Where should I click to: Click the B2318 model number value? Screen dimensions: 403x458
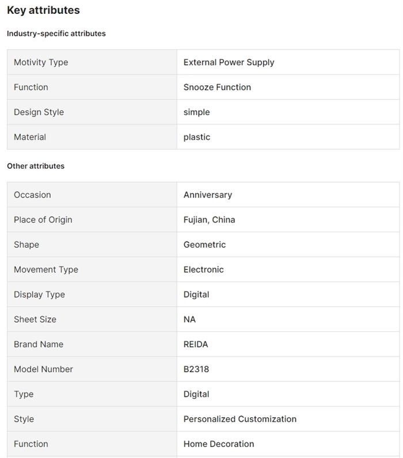pos(196,369)
